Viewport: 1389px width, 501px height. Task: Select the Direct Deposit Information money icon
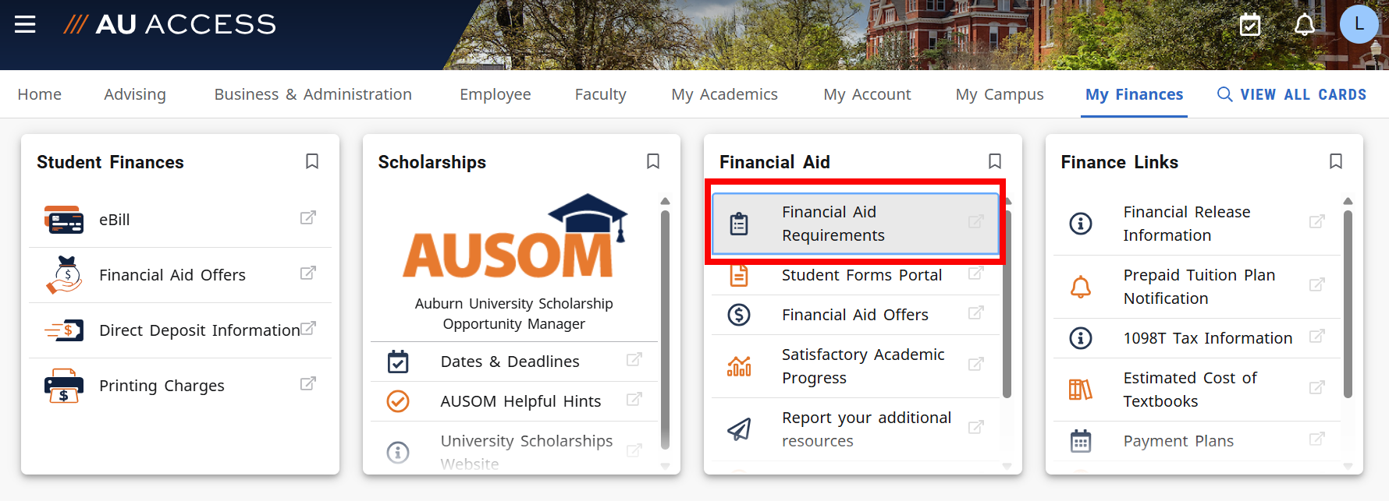pos(64,330)
